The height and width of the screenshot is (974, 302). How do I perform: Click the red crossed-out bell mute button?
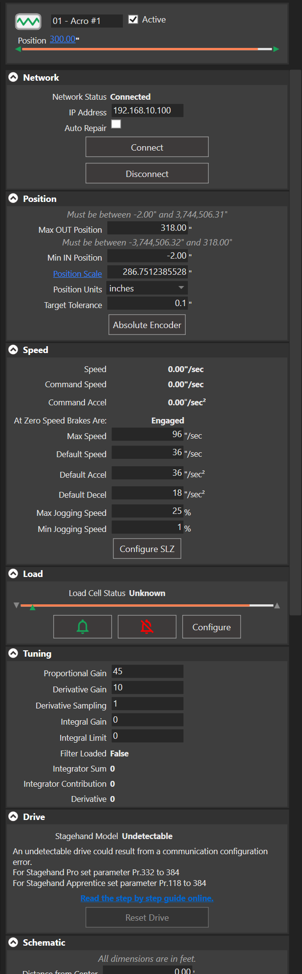[147, 626]
